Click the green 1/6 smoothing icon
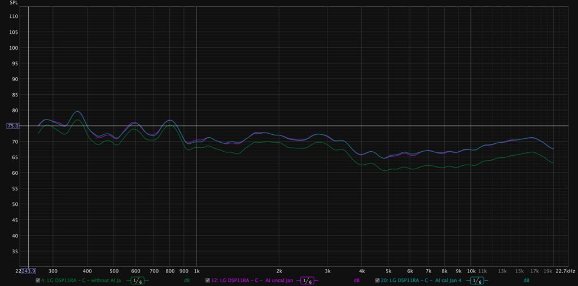Image resolution: width=578 pixels, height=286 pixels. (135, 280)
